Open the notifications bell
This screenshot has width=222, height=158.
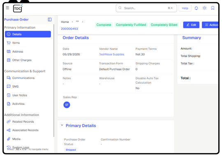click(x=196, y=8)
